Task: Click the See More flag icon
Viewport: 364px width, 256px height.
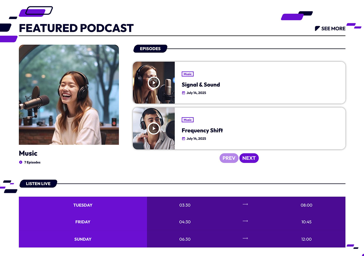Action: (x=317, y=29)
